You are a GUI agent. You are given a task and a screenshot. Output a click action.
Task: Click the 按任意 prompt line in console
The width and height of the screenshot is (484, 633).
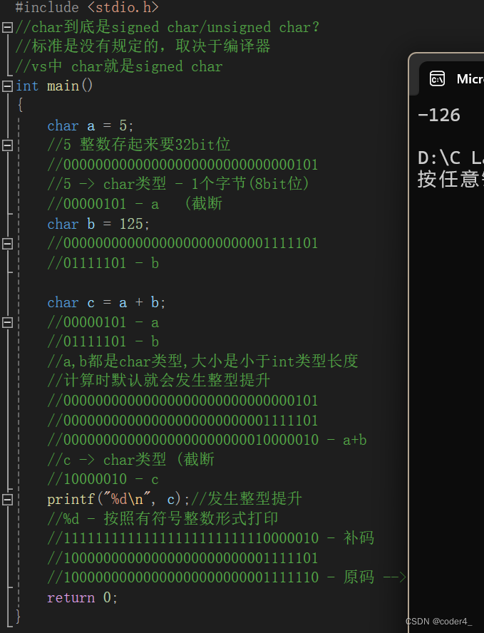click(451, 179)
